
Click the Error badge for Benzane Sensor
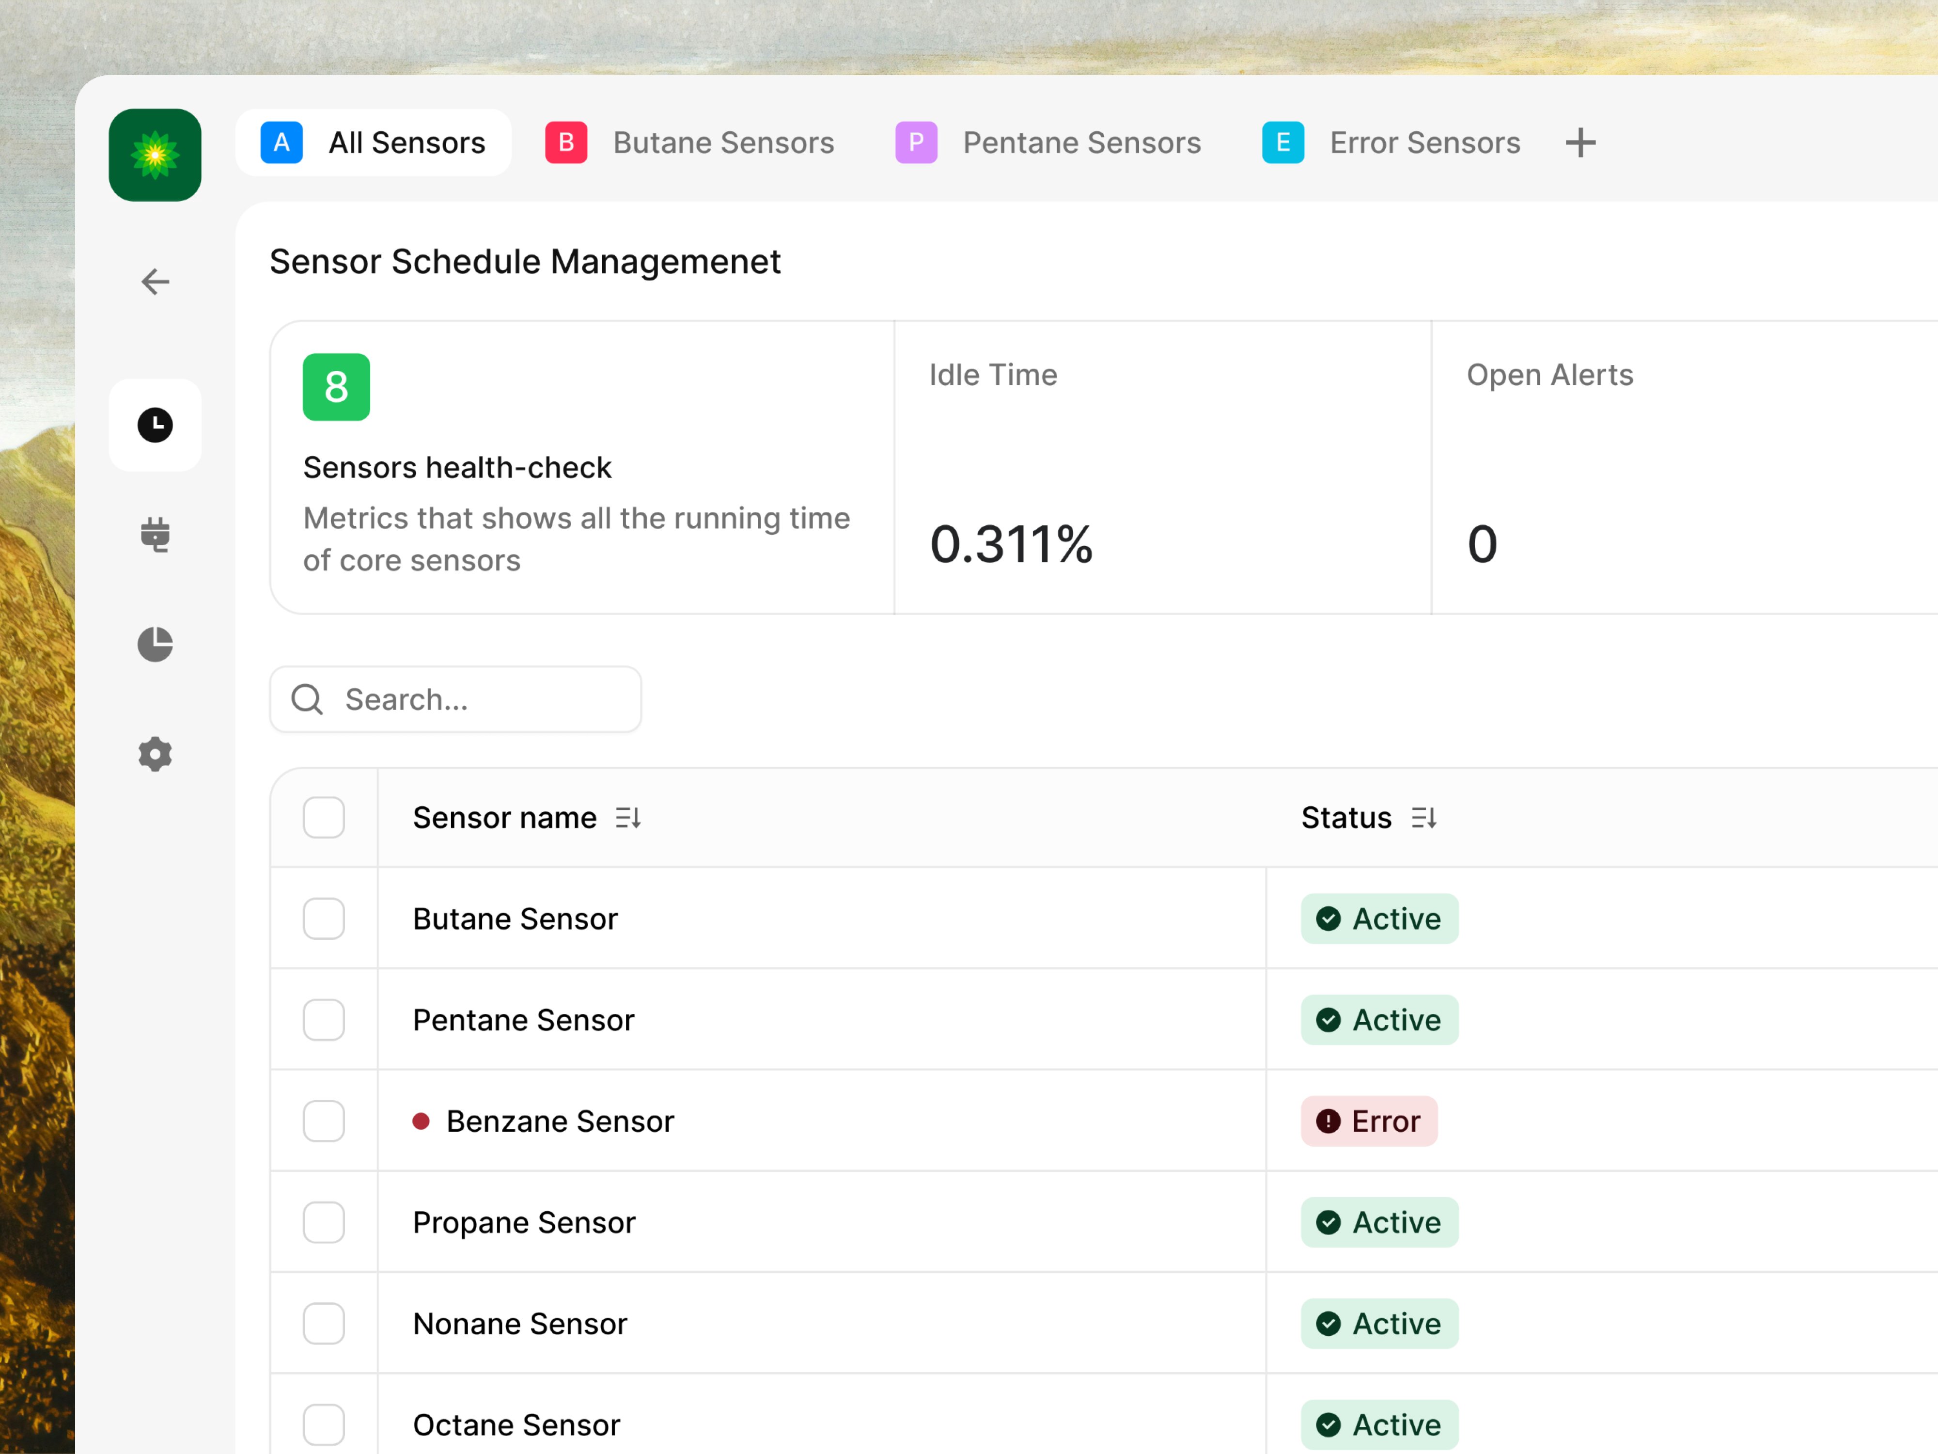pyautogui.click(x=1369, y=1121)
